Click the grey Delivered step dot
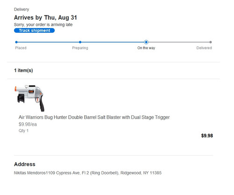 click(x=211, y=42)
